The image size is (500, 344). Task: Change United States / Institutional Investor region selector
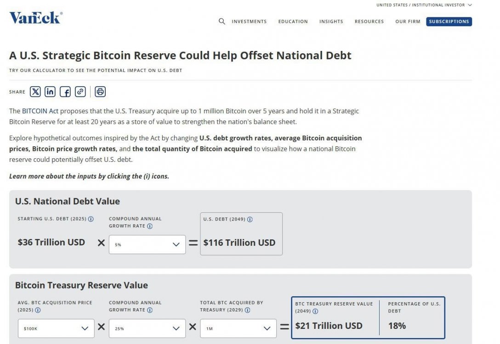[x=424, y=5]
